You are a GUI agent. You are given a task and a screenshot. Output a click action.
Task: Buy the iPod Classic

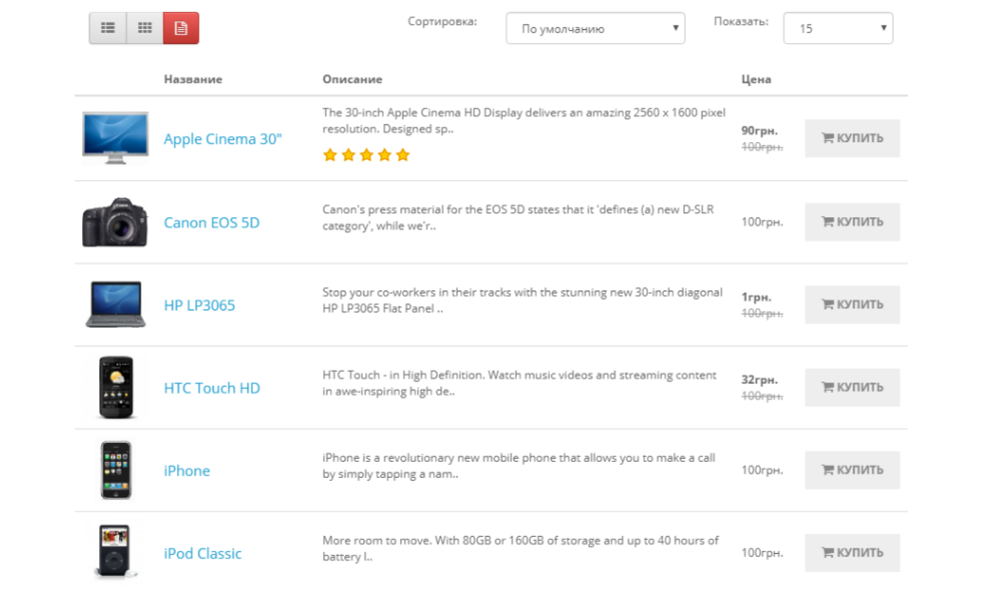[852, 553]
